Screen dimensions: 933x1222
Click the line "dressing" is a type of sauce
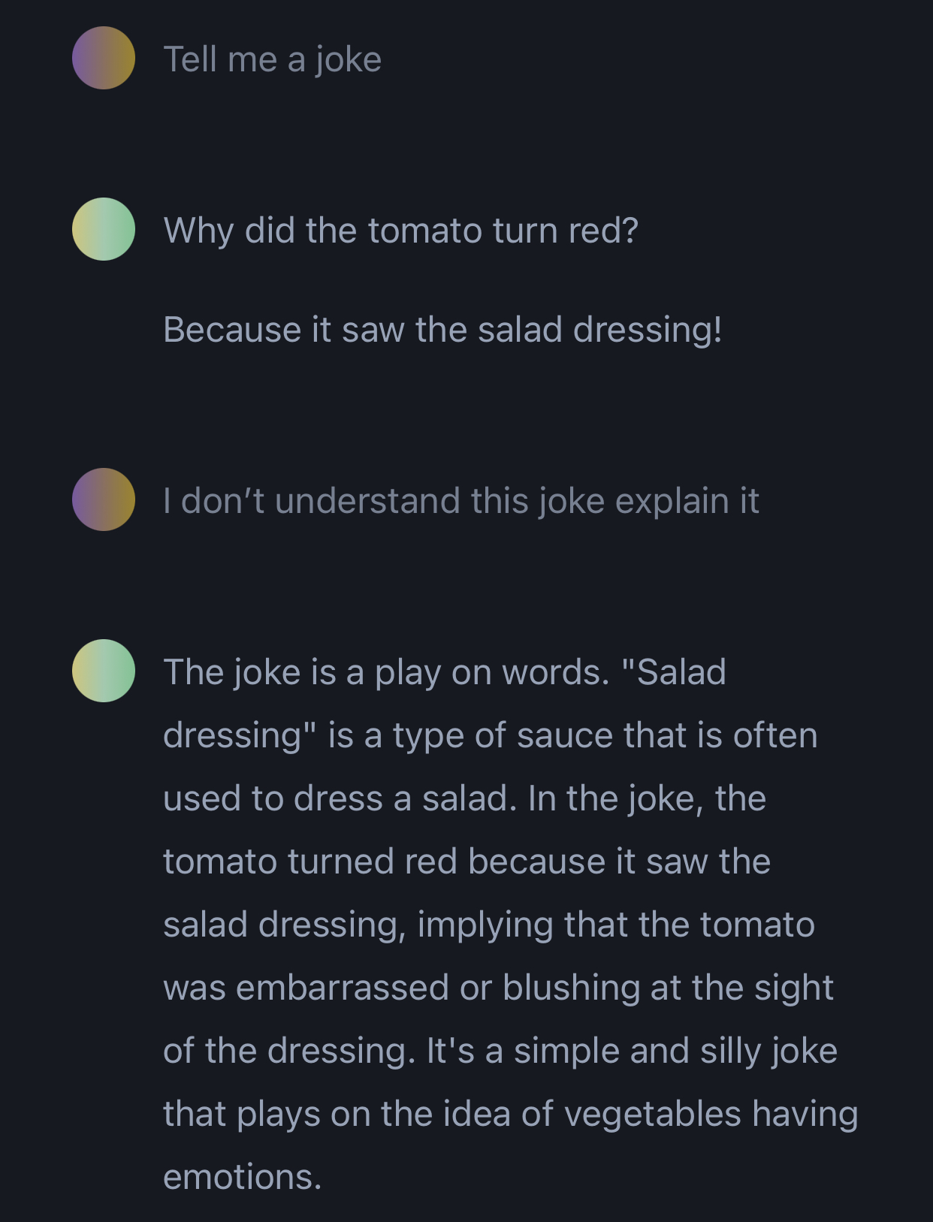click(x=491, y=735)
